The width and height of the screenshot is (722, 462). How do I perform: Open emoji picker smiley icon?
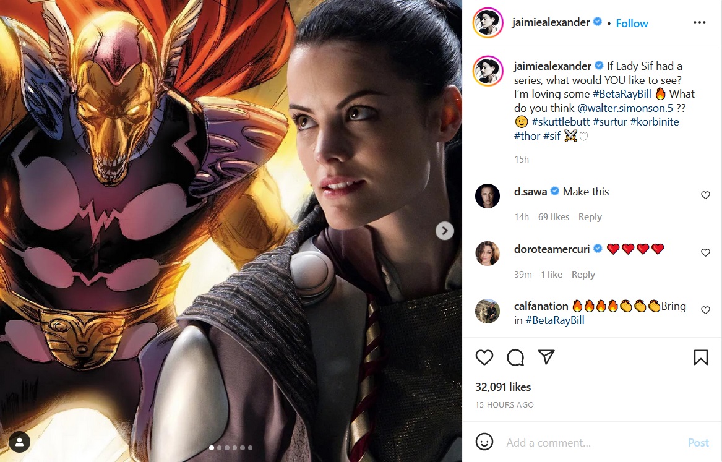[x=484, y=442]
